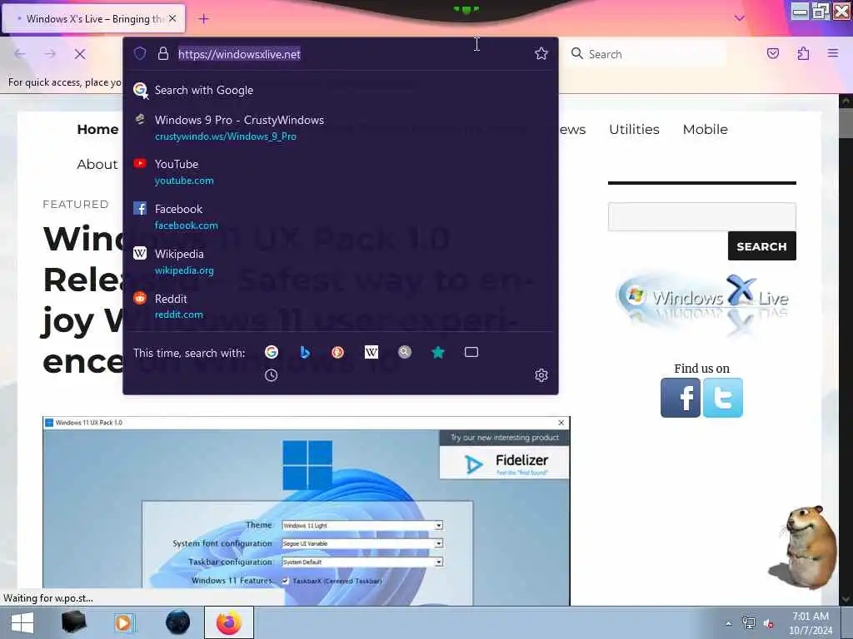Choose the Facebook suggestion
Image resolution: width=853 pixels, height=639 pixels.
click(x=341, y=216)
